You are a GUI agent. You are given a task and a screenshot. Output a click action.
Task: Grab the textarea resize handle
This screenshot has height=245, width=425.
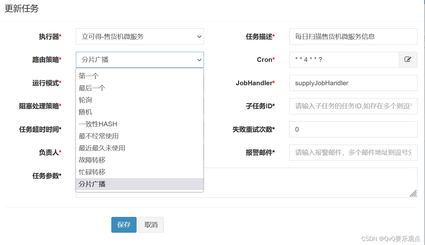(413, 194)
